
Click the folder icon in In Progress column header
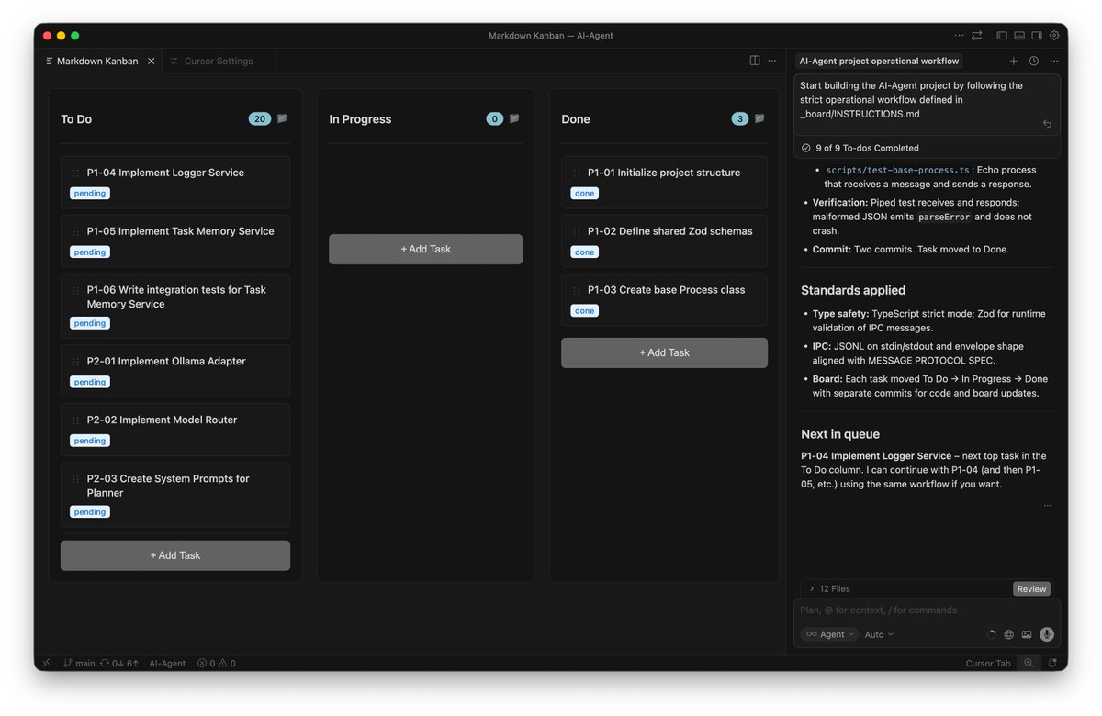(x=514, y=118)
